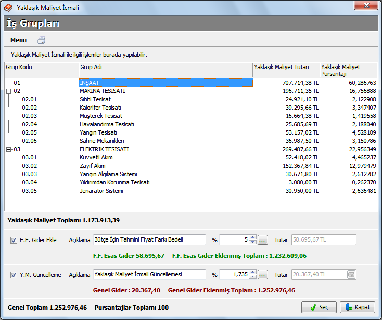Screen dimensions: 382x320
Task: Open the ellipsis button next to F.F. percentage
Action: pos(263,240)
